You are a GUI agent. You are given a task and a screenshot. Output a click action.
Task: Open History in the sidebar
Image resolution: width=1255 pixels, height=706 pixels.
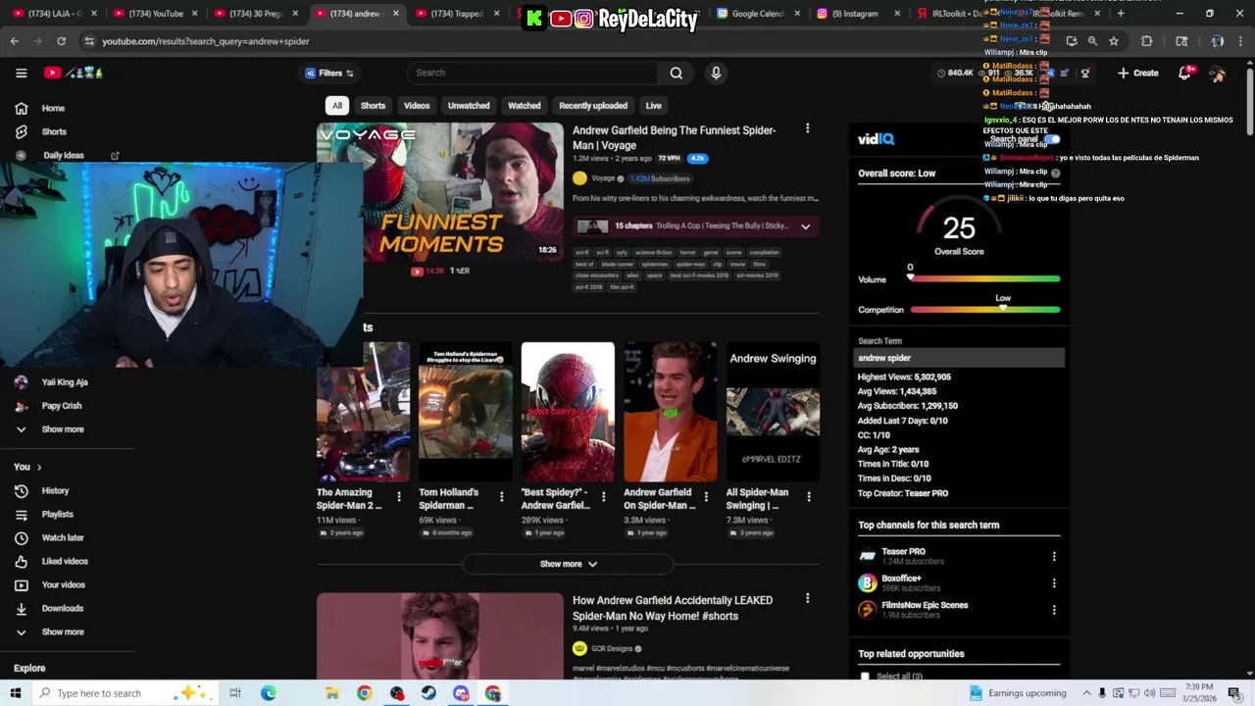55,490
